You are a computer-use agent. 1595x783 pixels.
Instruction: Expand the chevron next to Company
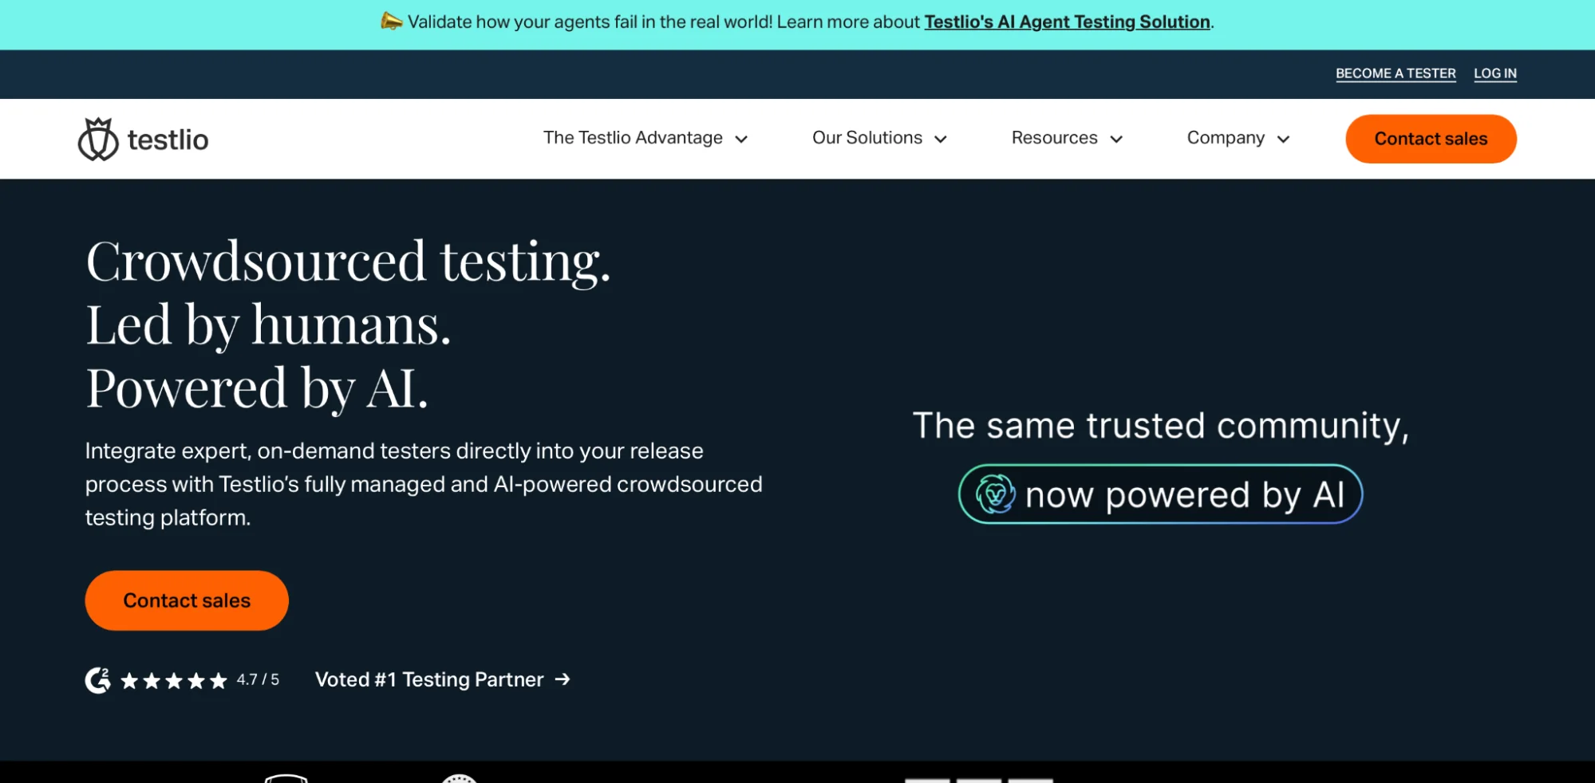click(1283, 139)
